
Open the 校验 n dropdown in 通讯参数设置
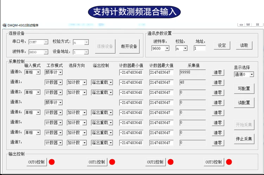point(182,48)
